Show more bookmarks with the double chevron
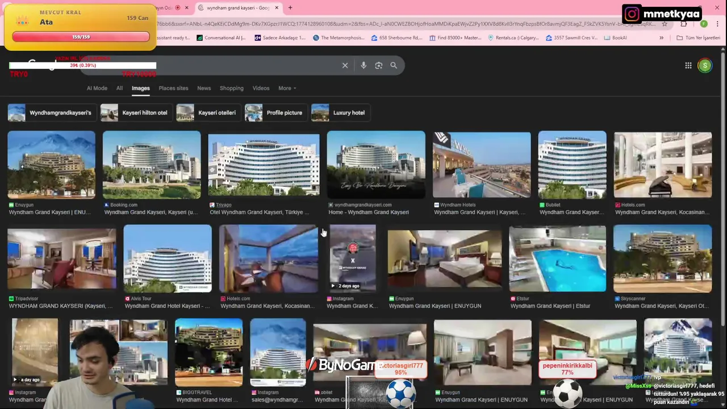The height and width of the screenshot is (409, 727). 661,37
